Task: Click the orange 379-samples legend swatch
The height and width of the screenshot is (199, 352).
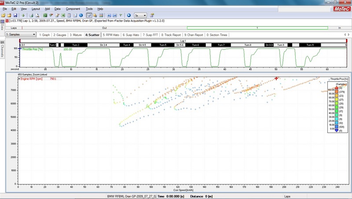Action: 337,92
